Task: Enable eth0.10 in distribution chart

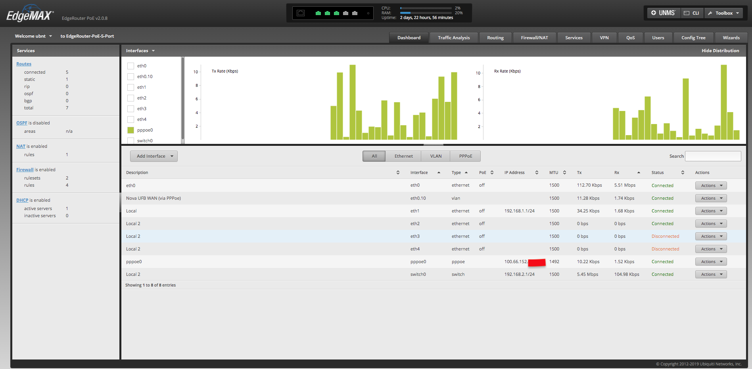Action: click(130, 76)
